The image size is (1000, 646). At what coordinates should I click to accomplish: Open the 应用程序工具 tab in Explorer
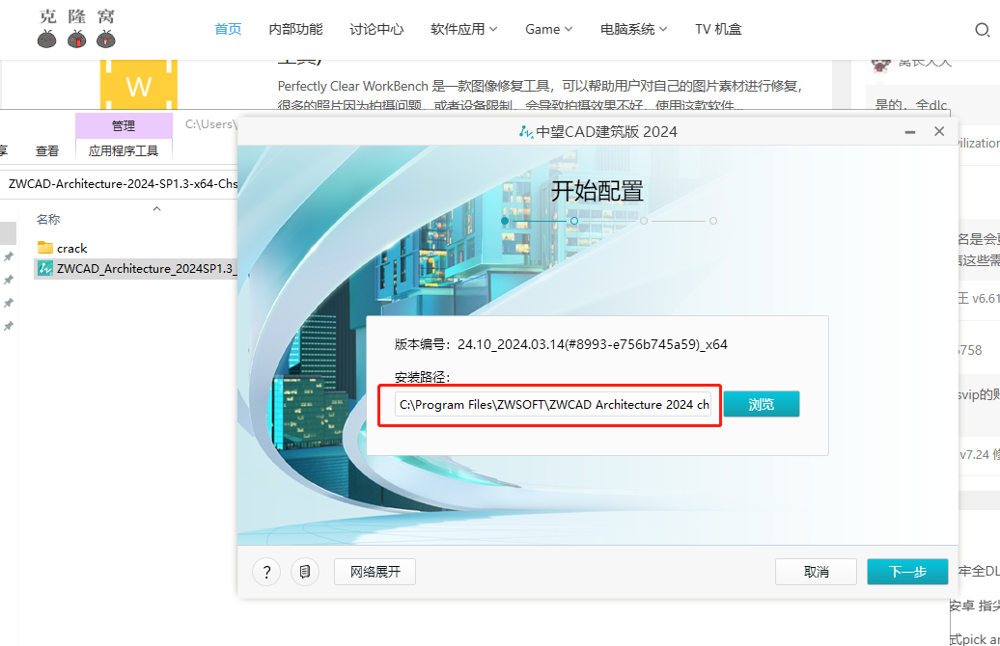point(124,150)
